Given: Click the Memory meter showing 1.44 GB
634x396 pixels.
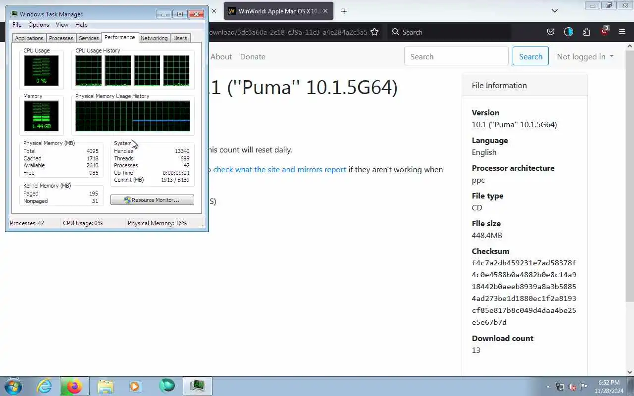Looking at the screenshot, I should [x=41, y=116].
